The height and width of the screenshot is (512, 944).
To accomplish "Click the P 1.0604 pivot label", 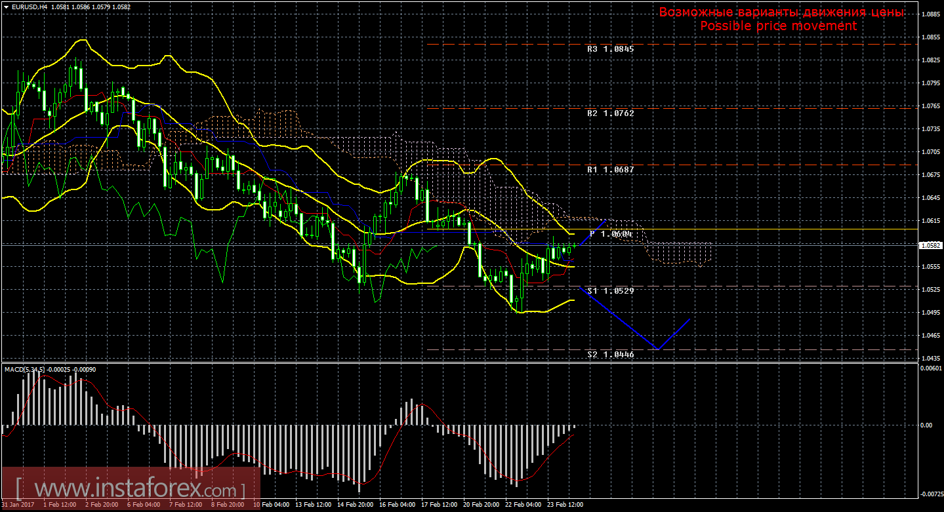I will click(x=611, y=233).
